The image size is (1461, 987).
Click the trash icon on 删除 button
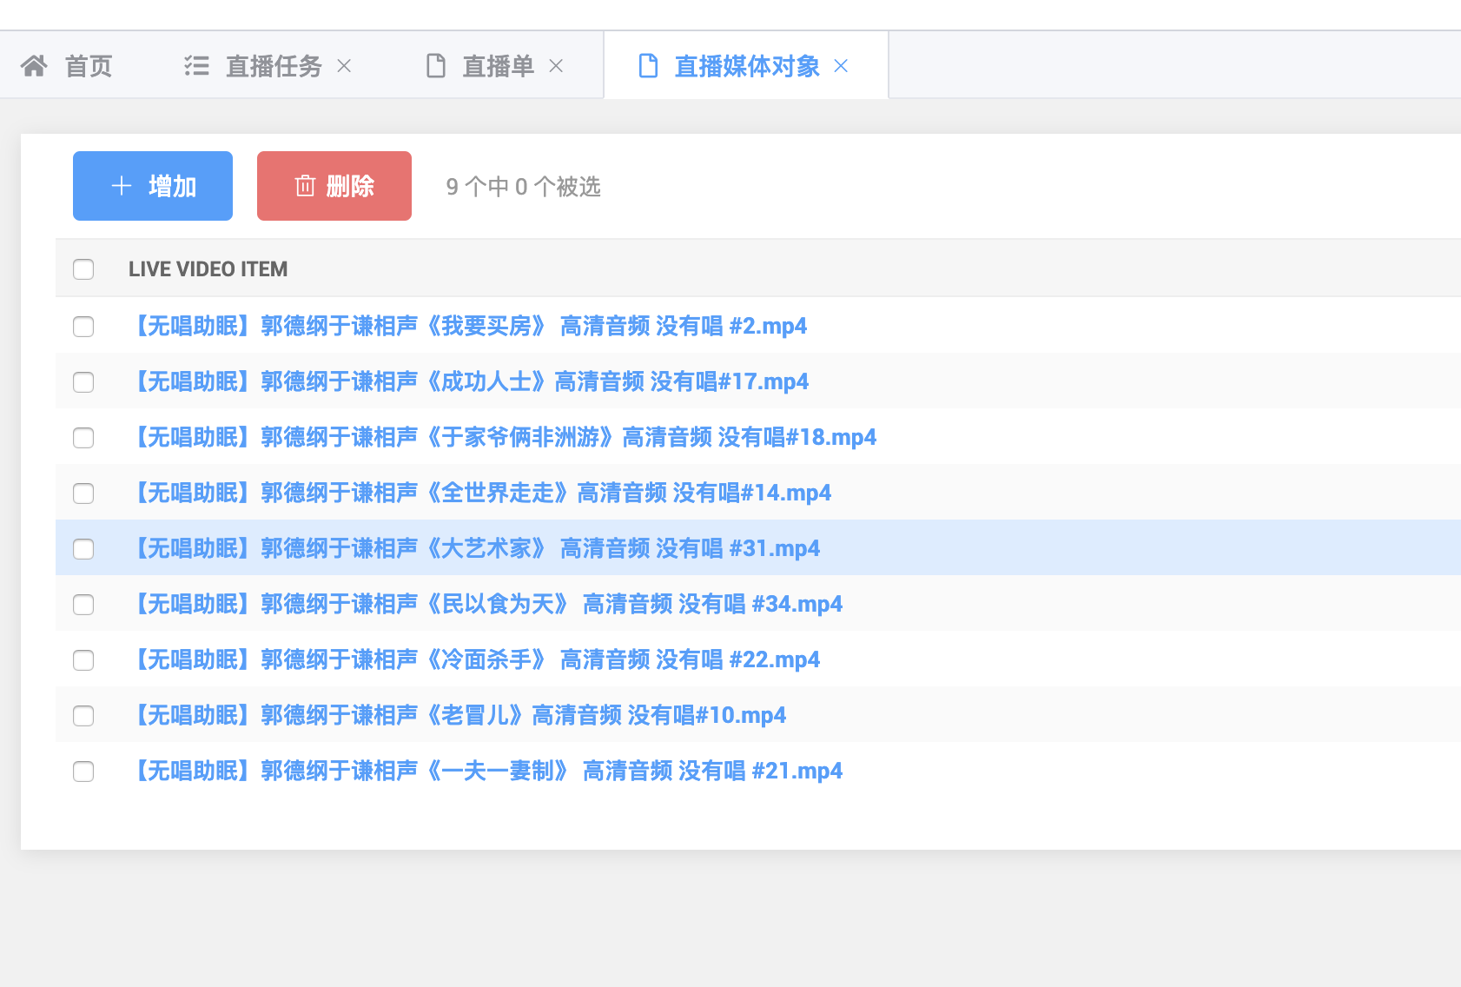(305, 186)
